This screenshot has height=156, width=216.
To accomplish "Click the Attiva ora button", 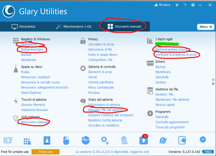I will (45, 152).
